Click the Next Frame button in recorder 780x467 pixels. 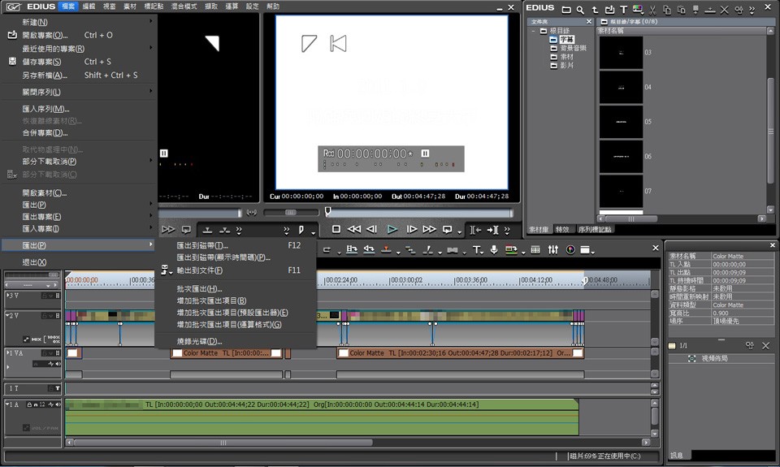411,230
